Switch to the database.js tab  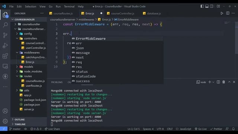coord(154,13)
